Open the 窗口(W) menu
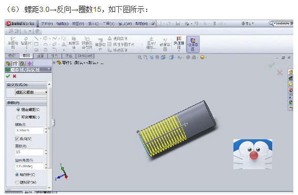This screenshot has width=298, height=195. [x=125, y=24]
